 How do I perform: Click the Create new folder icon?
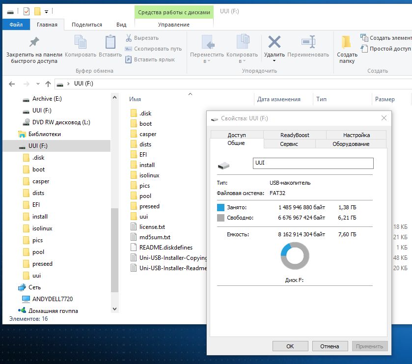347,43
